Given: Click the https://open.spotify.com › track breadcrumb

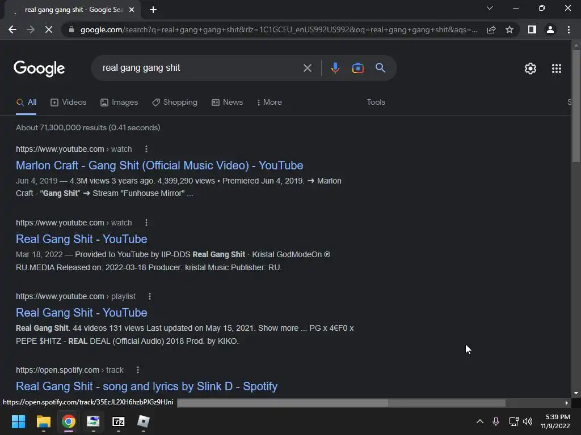Looking at the screenshot, I should pyautogui.click(x=70, y=370).
